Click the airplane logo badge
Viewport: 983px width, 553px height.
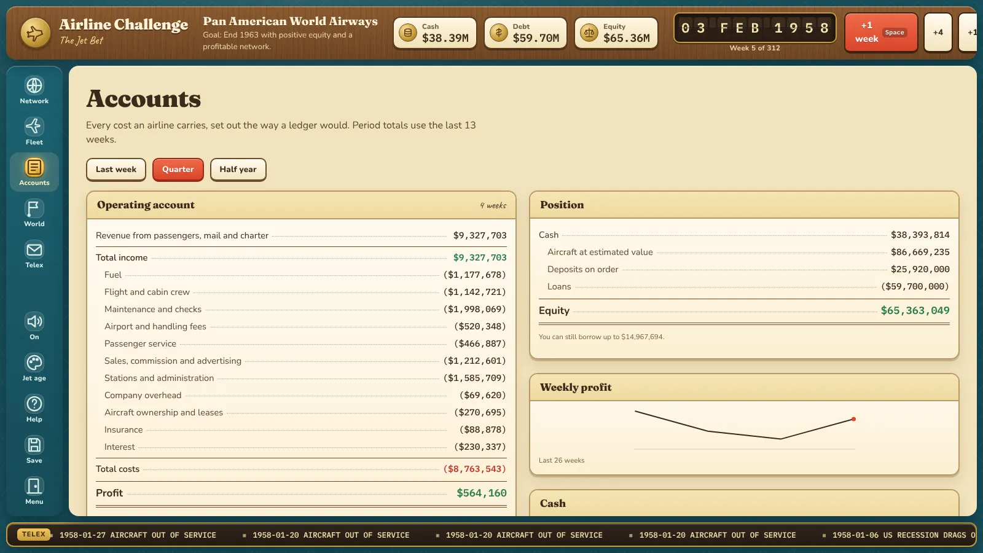(x=35, y=33)
